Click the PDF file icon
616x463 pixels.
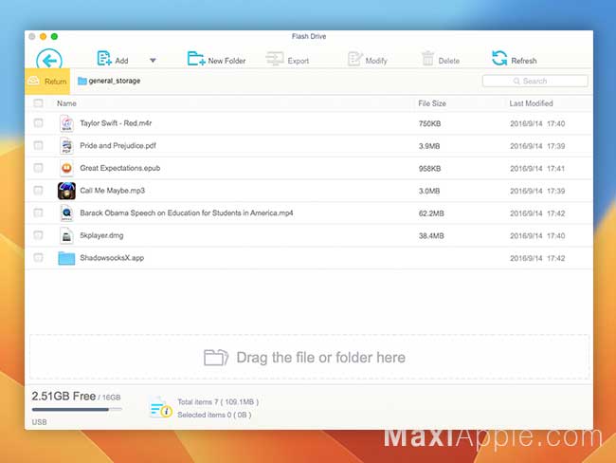(x=66, y=145)
